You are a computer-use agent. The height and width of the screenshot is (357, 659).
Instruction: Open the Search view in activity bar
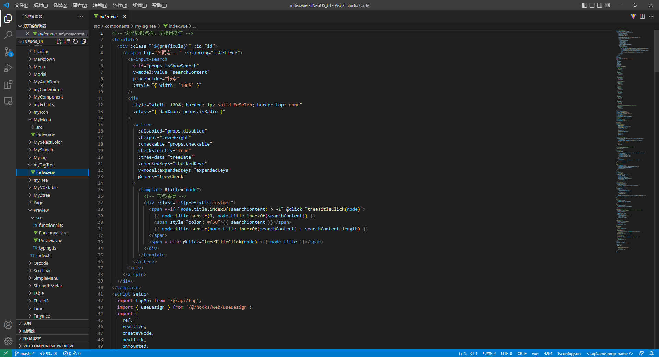click(x=8, y=35)
